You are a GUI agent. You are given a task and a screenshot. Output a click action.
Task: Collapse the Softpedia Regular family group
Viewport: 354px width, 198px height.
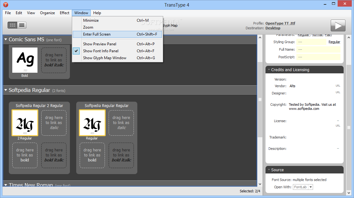pos(6,90)
